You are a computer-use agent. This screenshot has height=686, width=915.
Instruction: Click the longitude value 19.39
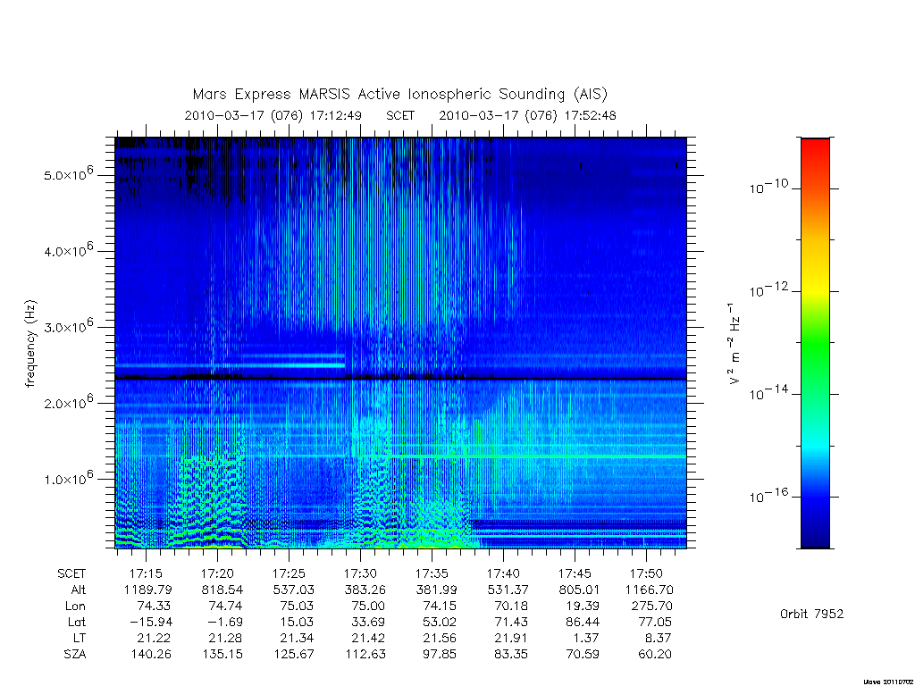(x=583, y=607)
